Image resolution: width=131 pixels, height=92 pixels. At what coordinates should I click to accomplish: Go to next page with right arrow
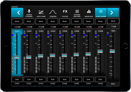click(113, 13)
